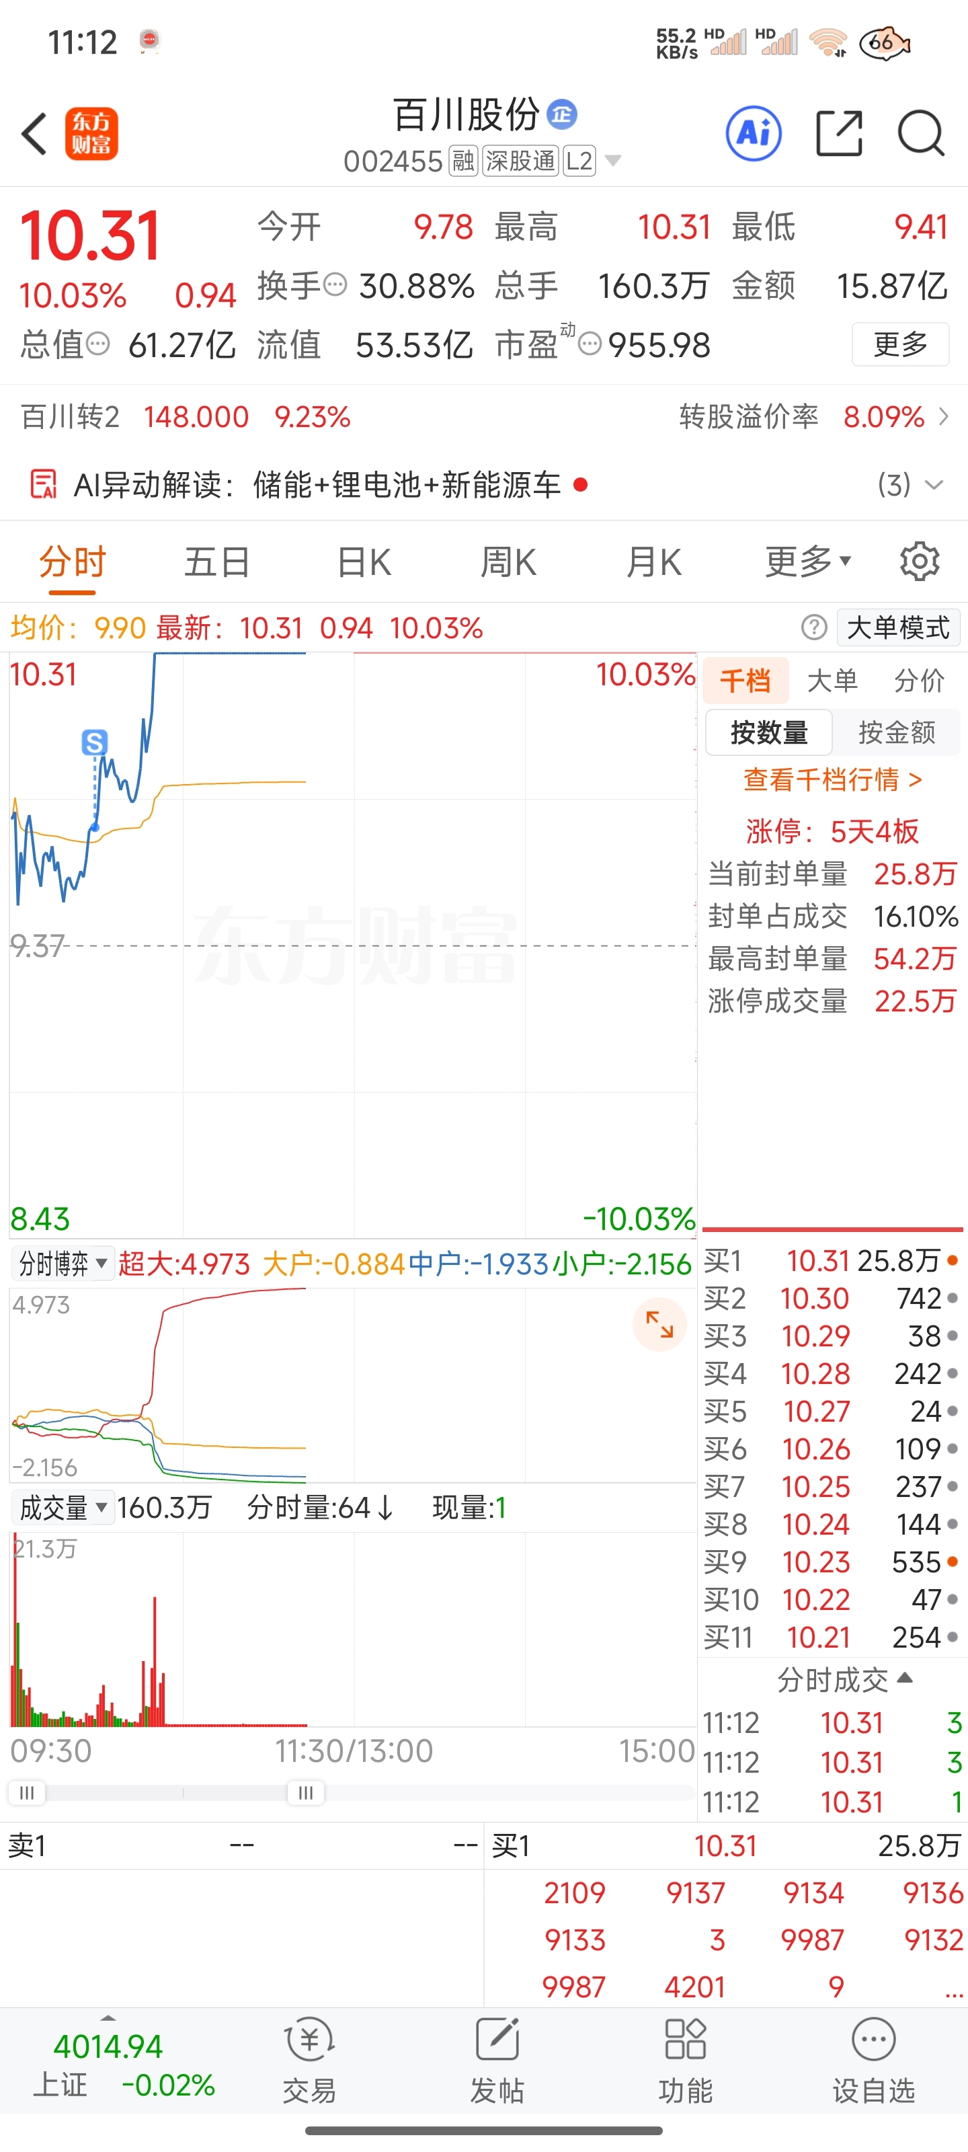The image size is (968, 2152).
Task: Select 按数量 display option
Action: coord(768,732)
